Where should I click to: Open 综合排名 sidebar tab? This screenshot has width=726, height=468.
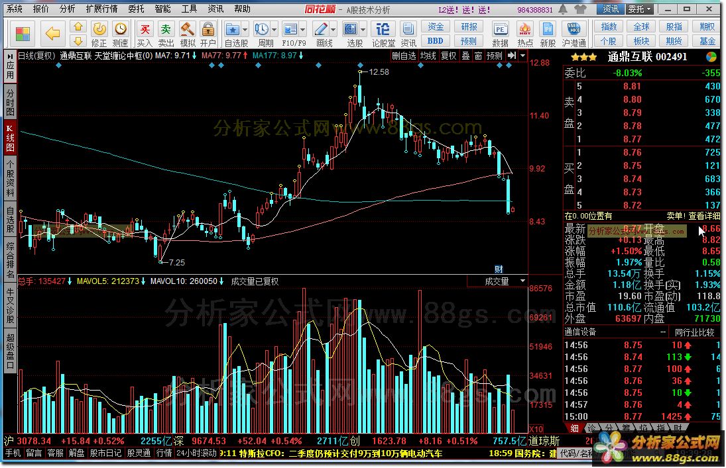[10, 260]
